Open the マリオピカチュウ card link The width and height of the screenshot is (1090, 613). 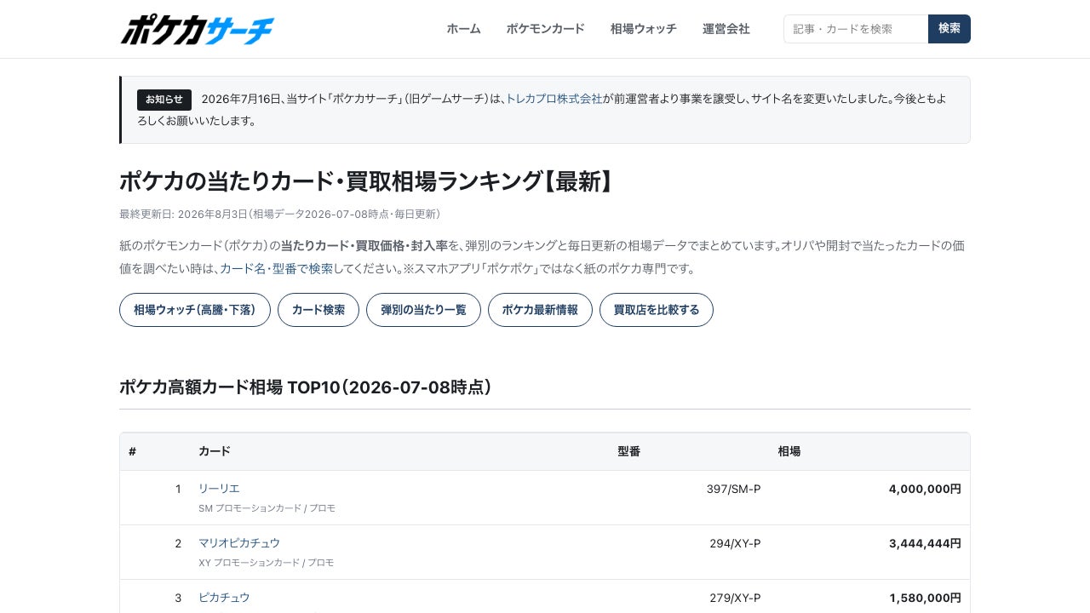239,543
